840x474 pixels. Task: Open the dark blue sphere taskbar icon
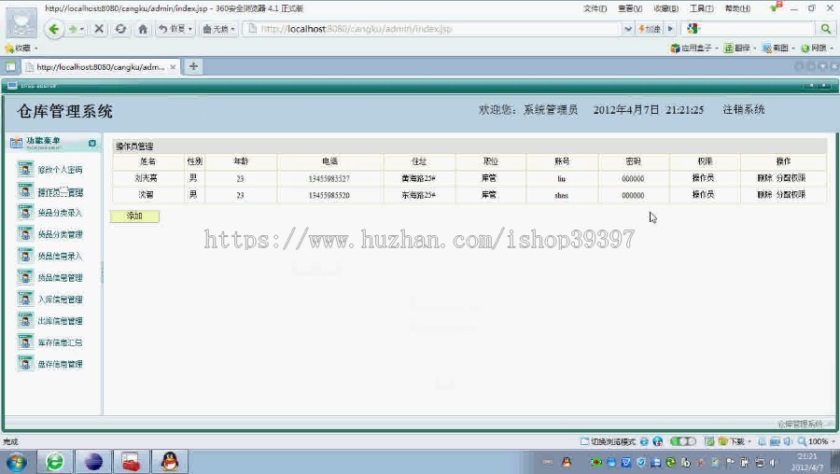pyautogui.click(x=93, y=462)
